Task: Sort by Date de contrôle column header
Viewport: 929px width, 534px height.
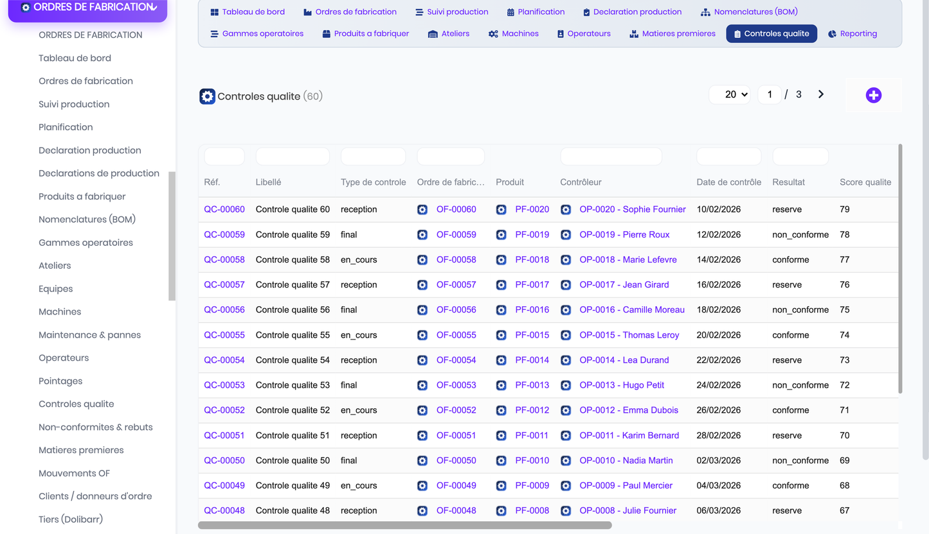Action: (x=729, y=182)
